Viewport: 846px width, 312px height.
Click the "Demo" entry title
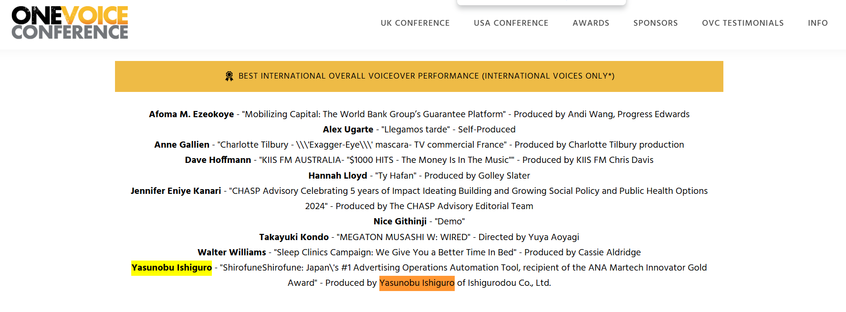tap(450, 221)
